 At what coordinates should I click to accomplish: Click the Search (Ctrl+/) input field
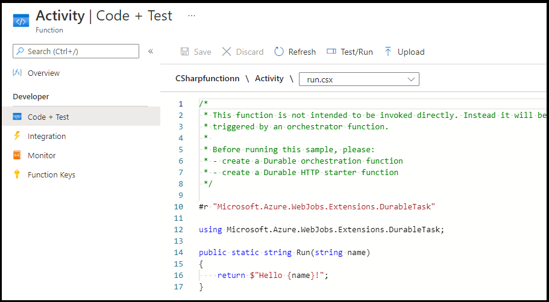[x=76, y=51]
